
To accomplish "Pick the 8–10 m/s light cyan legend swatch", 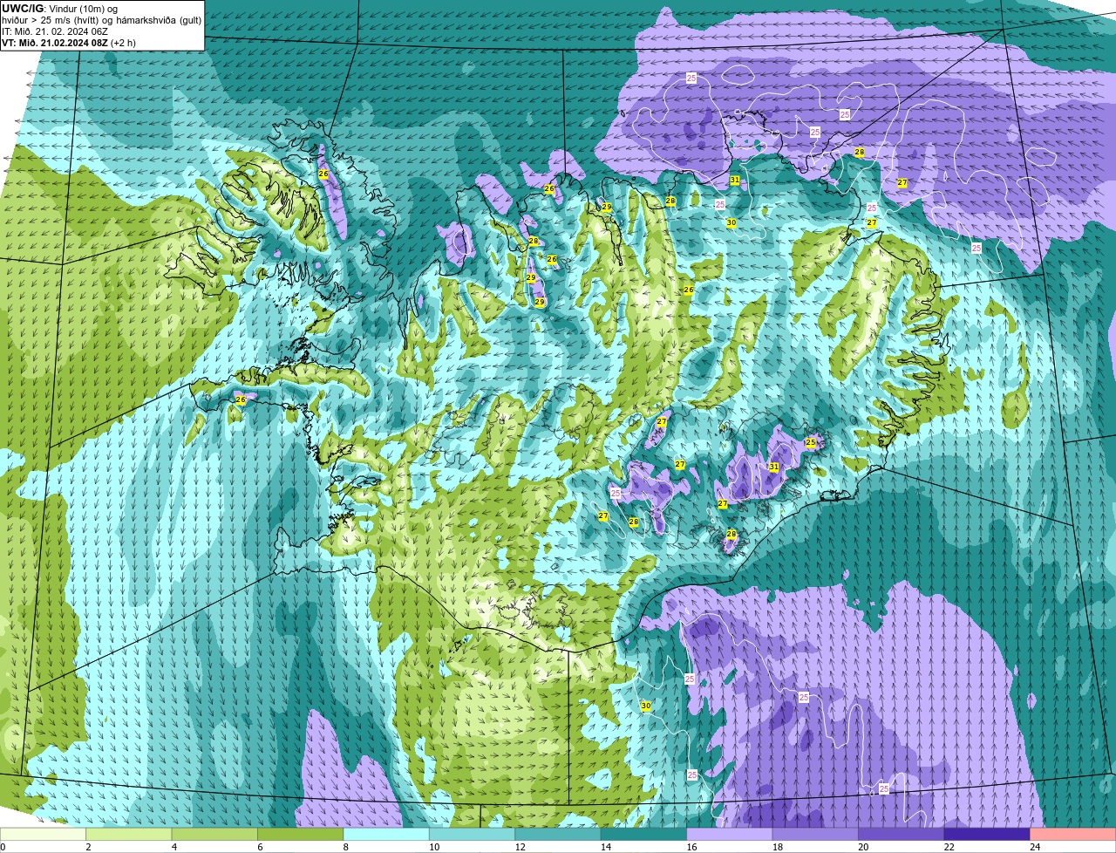I will pos(387,834).
